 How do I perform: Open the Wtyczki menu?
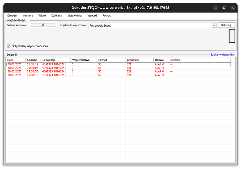tap(92, 16)
